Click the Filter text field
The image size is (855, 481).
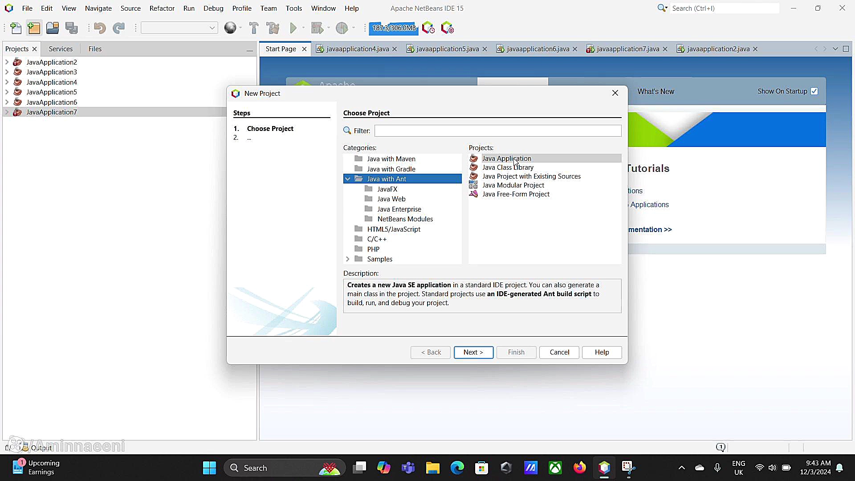[498, 130]
